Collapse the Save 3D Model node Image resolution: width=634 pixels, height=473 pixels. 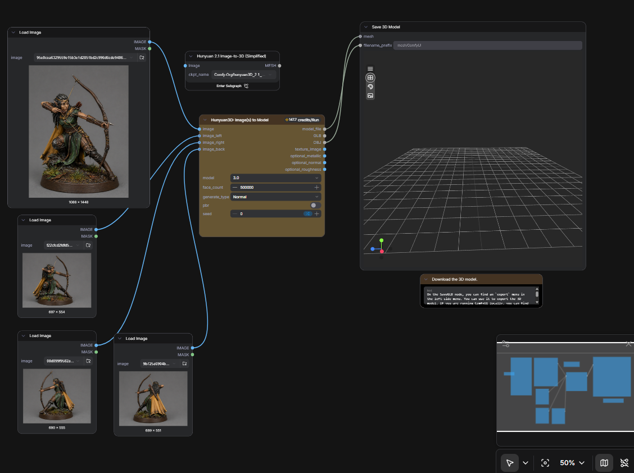point(366,27)
